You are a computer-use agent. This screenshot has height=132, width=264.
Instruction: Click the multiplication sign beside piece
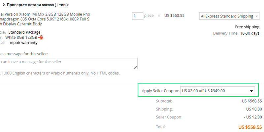click(x=159, y=16)
